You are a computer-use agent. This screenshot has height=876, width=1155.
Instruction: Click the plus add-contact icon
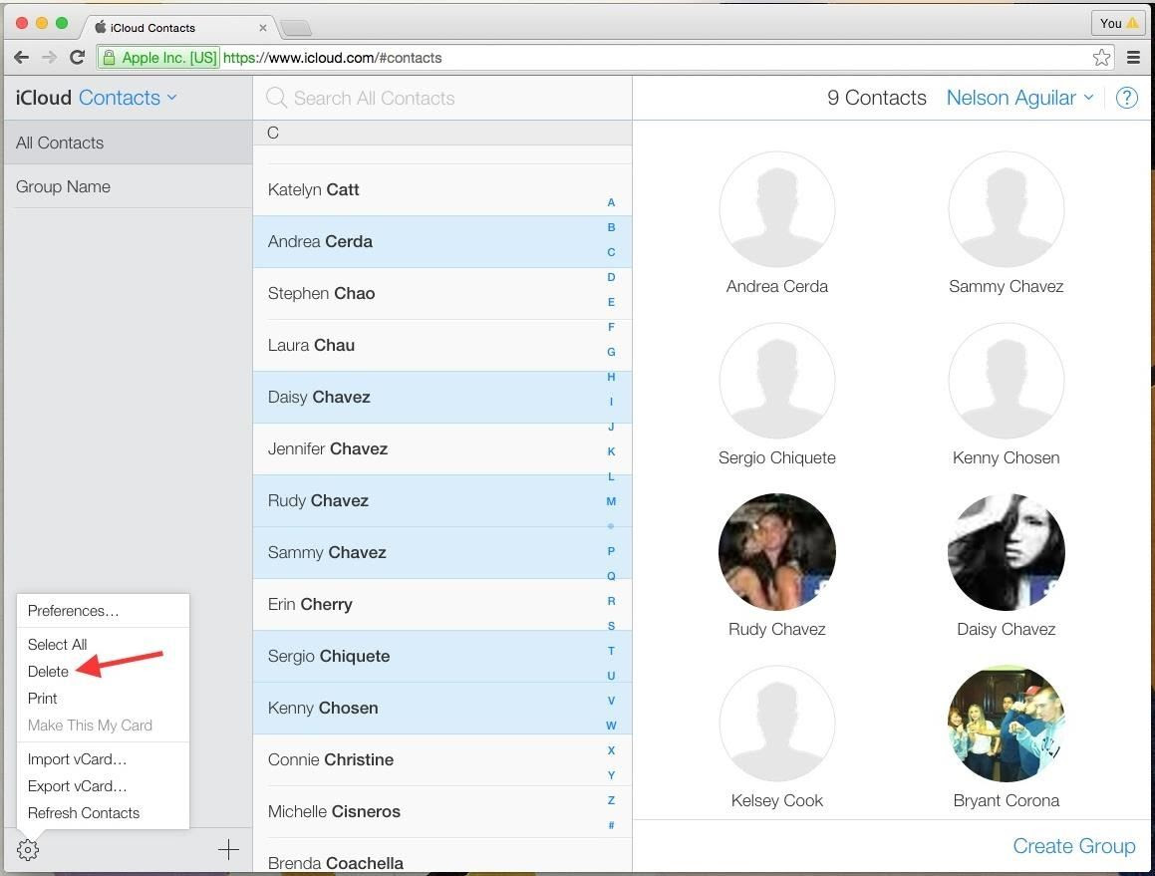click(228, 849)
